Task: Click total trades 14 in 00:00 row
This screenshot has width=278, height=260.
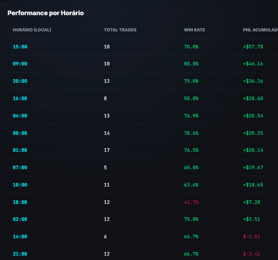Action: (107, 133)
